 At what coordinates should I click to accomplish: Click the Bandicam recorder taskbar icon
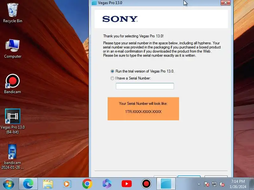tap(146, 184)
